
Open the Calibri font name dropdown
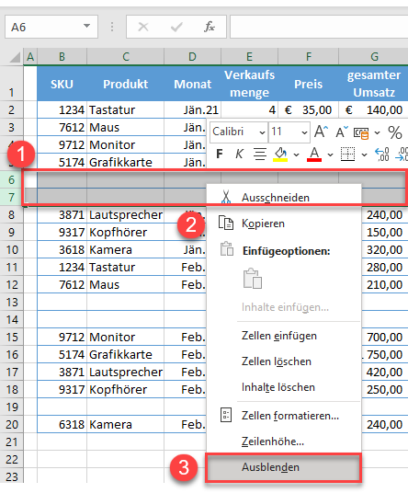(x=262, y=132)
